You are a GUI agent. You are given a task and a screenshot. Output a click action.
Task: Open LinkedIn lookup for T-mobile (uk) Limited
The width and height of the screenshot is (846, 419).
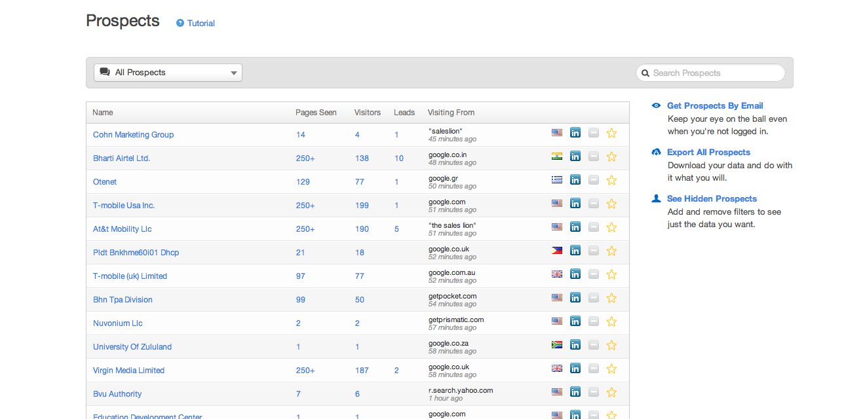pyautogui.click(x=575, y=274)
